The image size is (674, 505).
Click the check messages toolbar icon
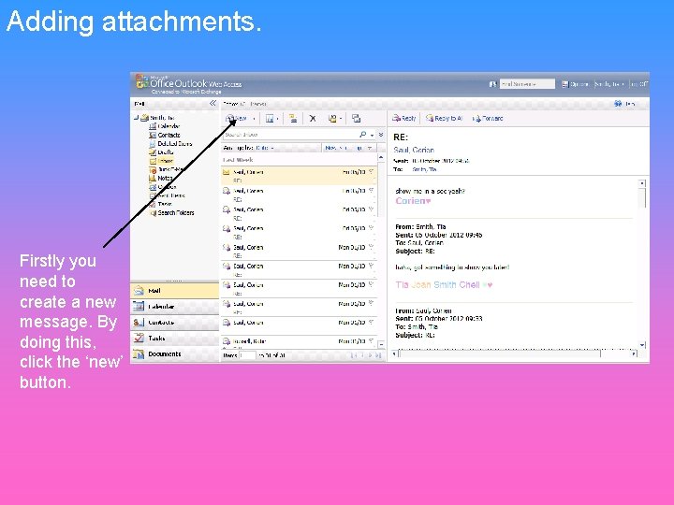(293, 119)
